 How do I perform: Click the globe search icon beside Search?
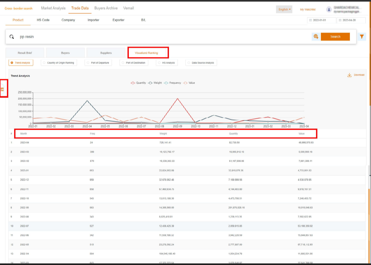(315, 37)
